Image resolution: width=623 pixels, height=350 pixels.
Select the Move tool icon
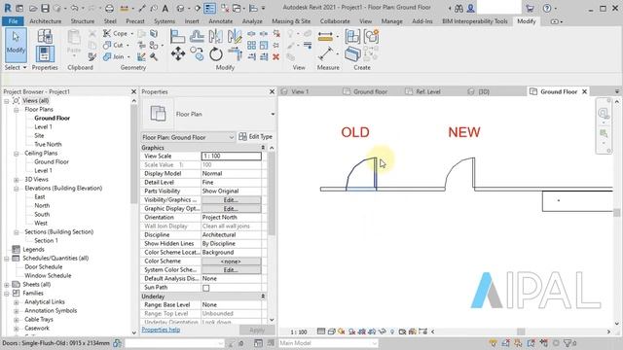click(x=177, y=54)
